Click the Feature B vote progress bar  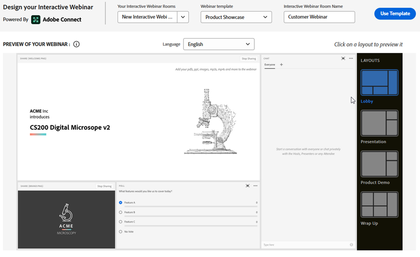[x=191, y=216]
